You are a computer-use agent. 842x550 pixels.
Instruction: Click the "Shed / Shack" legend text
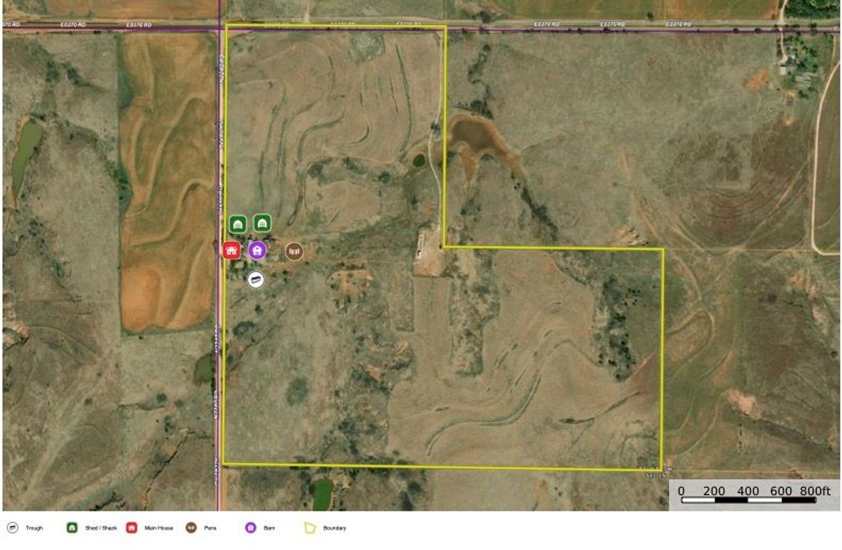[x=101, y=529]
